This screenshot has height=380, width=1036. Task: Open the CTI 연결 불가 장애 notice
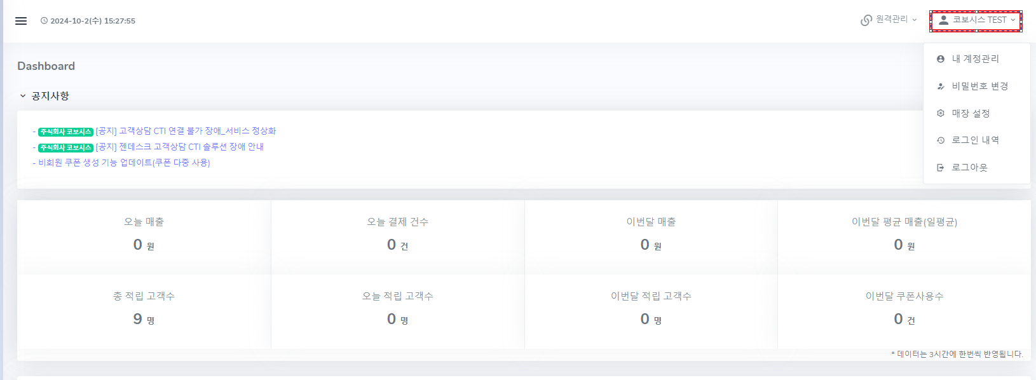coord(186,131)
